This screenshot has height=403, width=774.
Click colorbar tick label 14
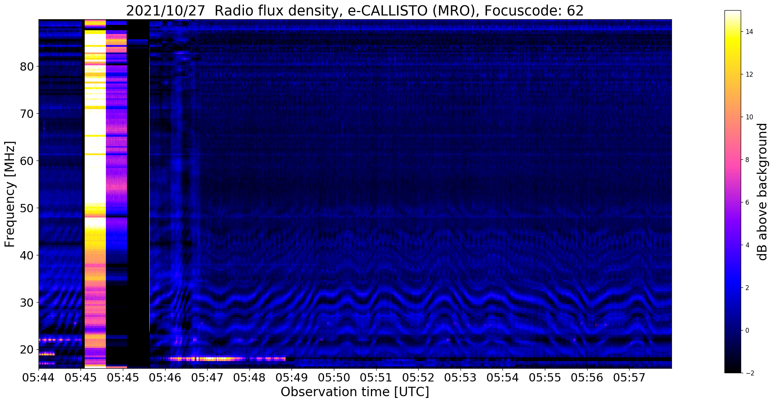pyautogui.click(x=749, y=32)
